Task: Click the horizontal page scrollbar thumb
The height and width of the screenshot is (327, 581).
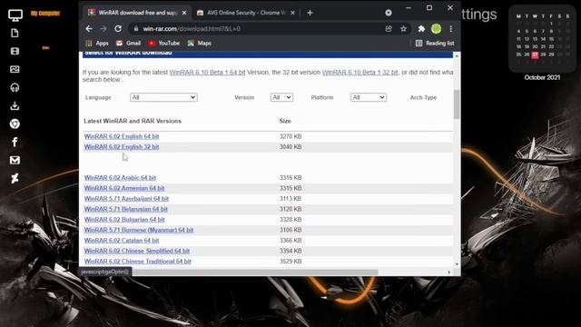Action: point(255,272)
